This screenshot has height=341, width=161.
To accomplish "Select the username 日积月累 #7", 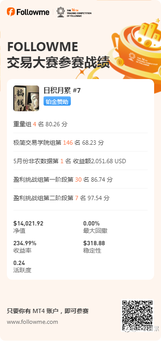I will 62,90.
